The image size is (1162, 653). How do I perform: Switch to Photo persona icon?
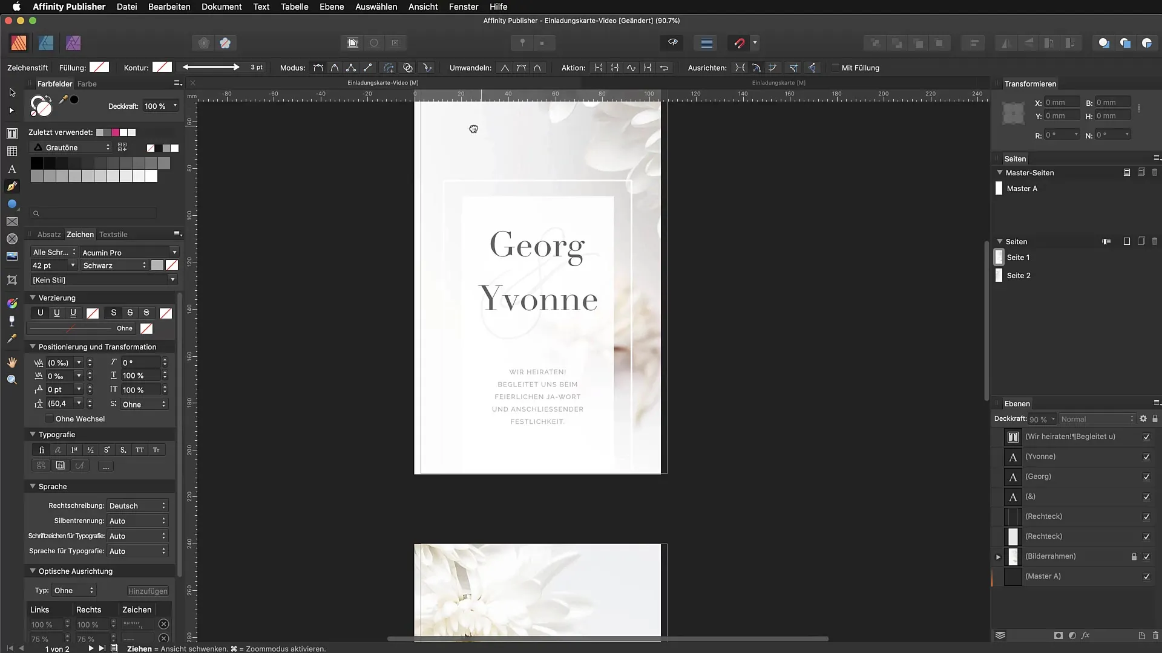tap(73, 43)
